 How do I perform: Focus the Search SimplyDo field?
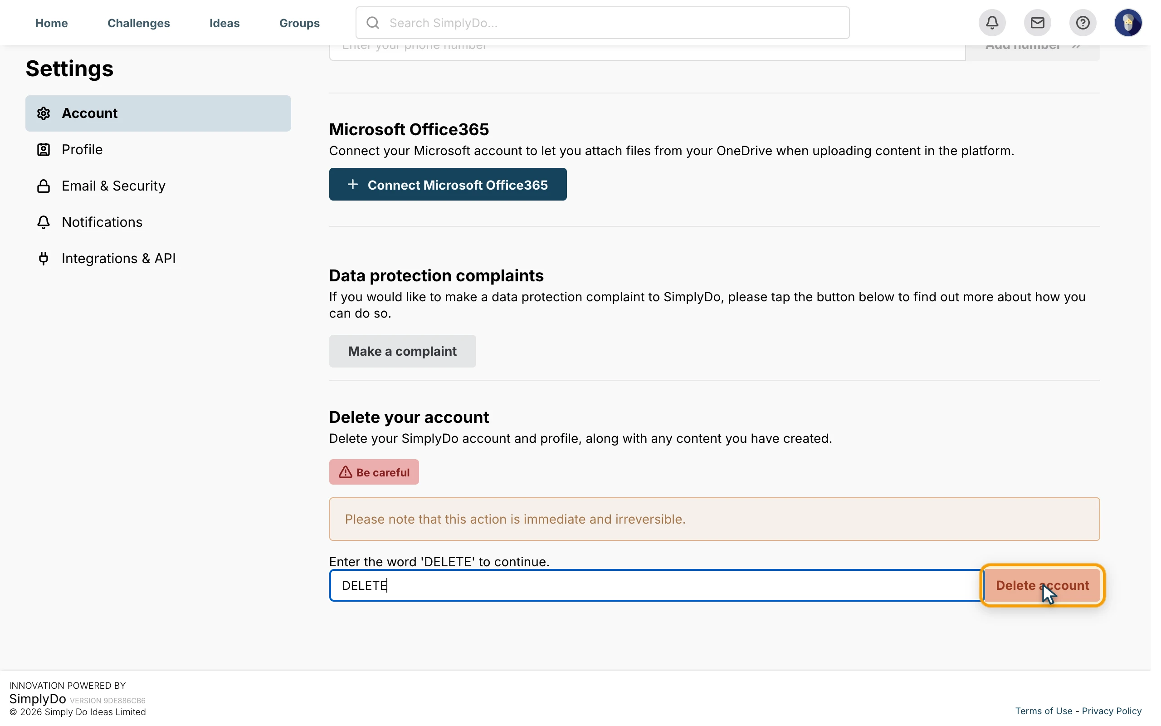point(602,23)
